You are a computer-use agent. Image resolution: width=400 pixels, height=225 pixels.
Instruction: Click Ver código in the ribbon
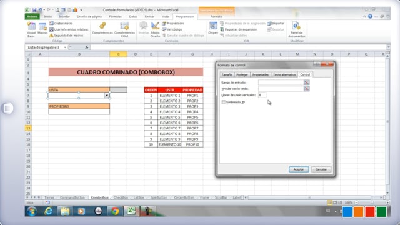[172, 29]
